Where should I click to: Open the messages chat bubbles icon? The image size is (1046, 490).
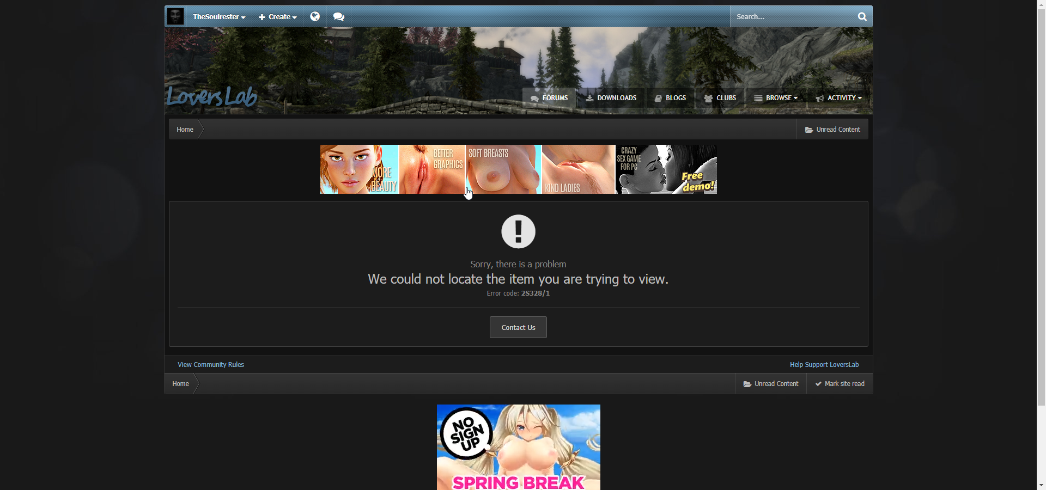pos(339,17)
